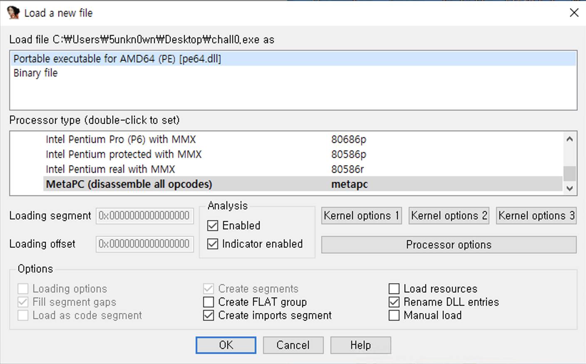
Task: Open Kernel options 1
Action: point(361,215)
